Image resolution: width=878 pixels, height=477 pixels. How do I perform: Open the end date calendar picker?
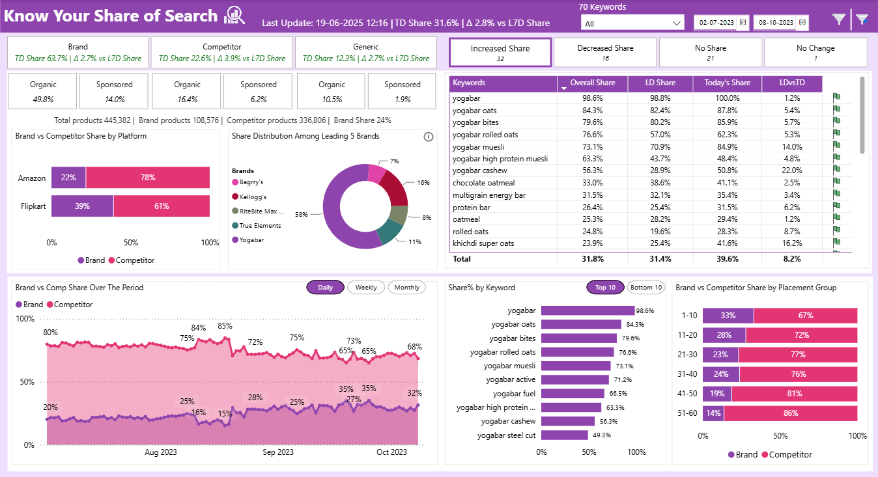802,23
